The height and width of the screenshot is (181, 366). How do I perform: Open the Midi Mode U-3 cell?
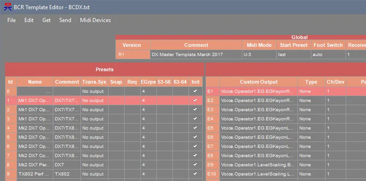[x=259, y=55]
